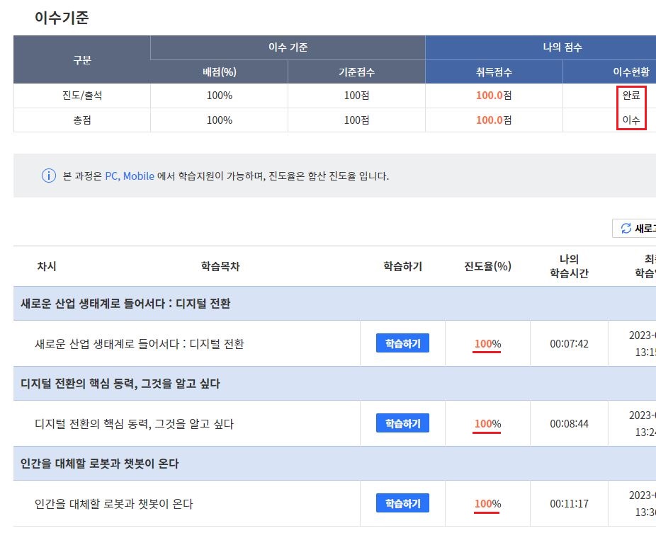Click the refresh icon above the lesson table
This screenshot has height=545, width=656.
626,227
